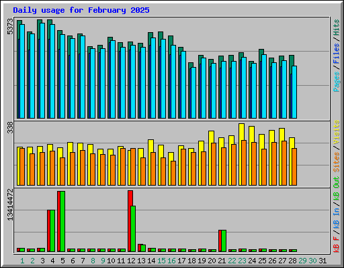Click day 20 on the x-axis

tap(212, 261)
